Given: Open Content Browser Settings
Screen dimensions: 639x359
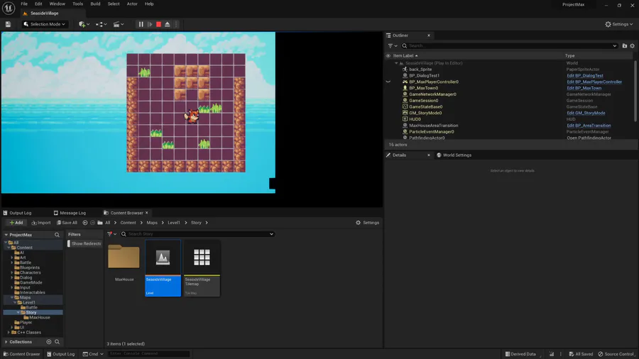Looking at the screenshot, I should [367, 223].
